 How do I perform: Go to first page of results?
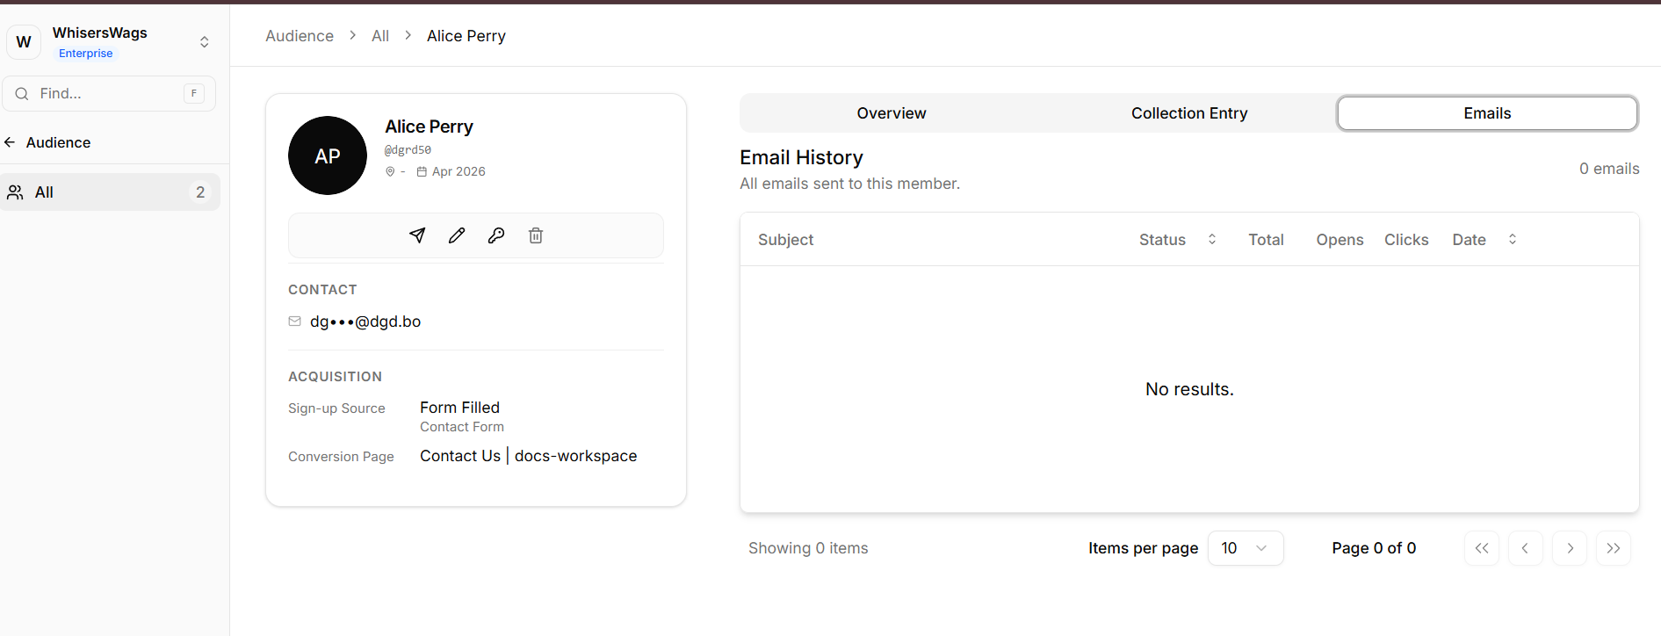(1482, 548)
